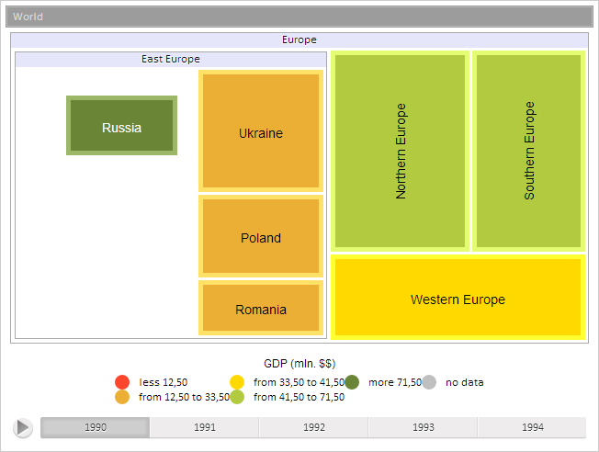The width and height of the screenshot is (599, 452).
Task: Choose 1994 on the timeline
Action: pyautogui.click(x=532, y=427)
